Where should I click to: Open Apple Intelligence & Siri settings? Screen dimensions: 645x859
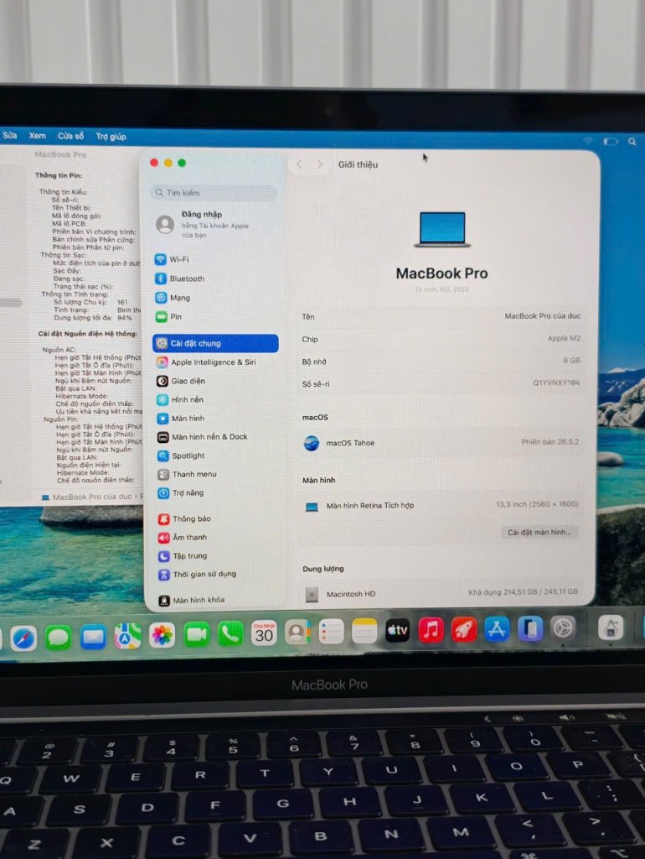(x=206, y=362)
